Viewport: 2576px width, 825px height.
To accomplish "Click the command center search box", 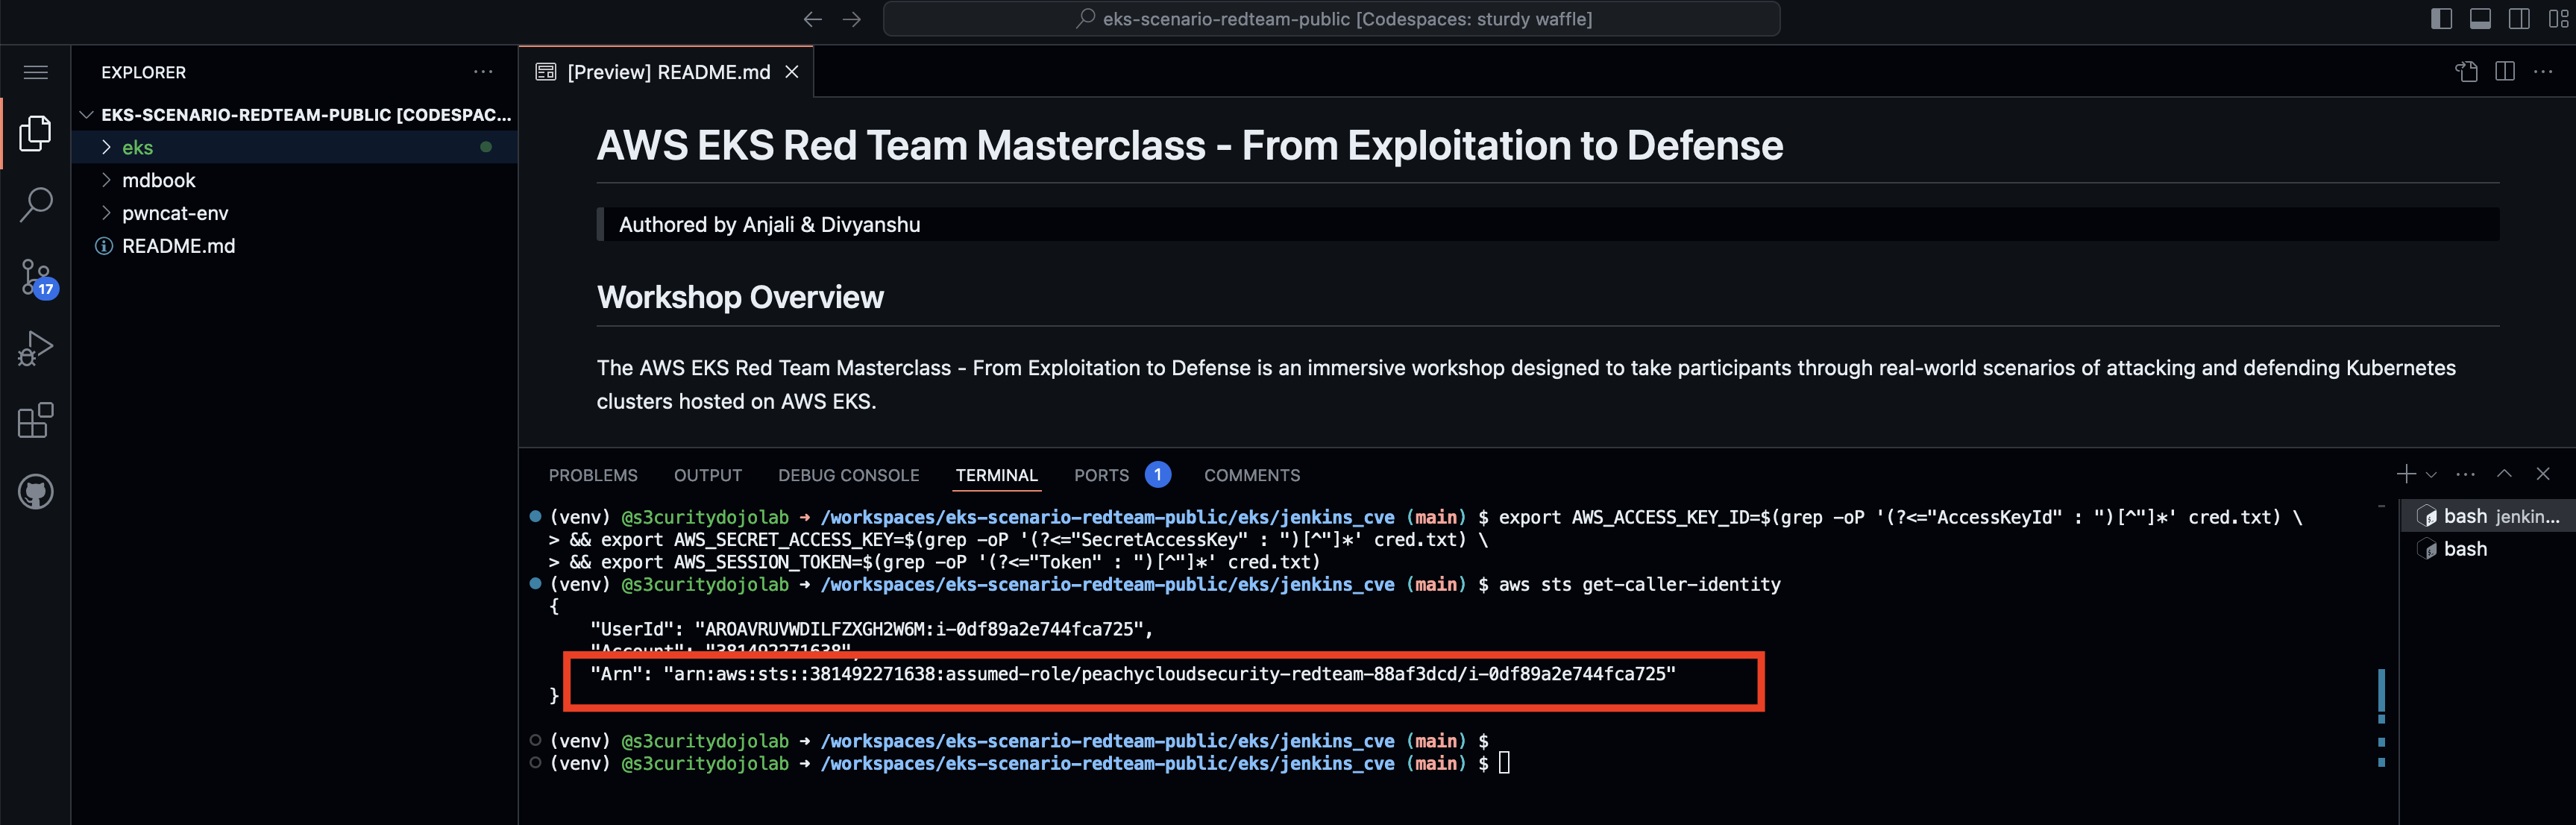I will click(1330, 19).
